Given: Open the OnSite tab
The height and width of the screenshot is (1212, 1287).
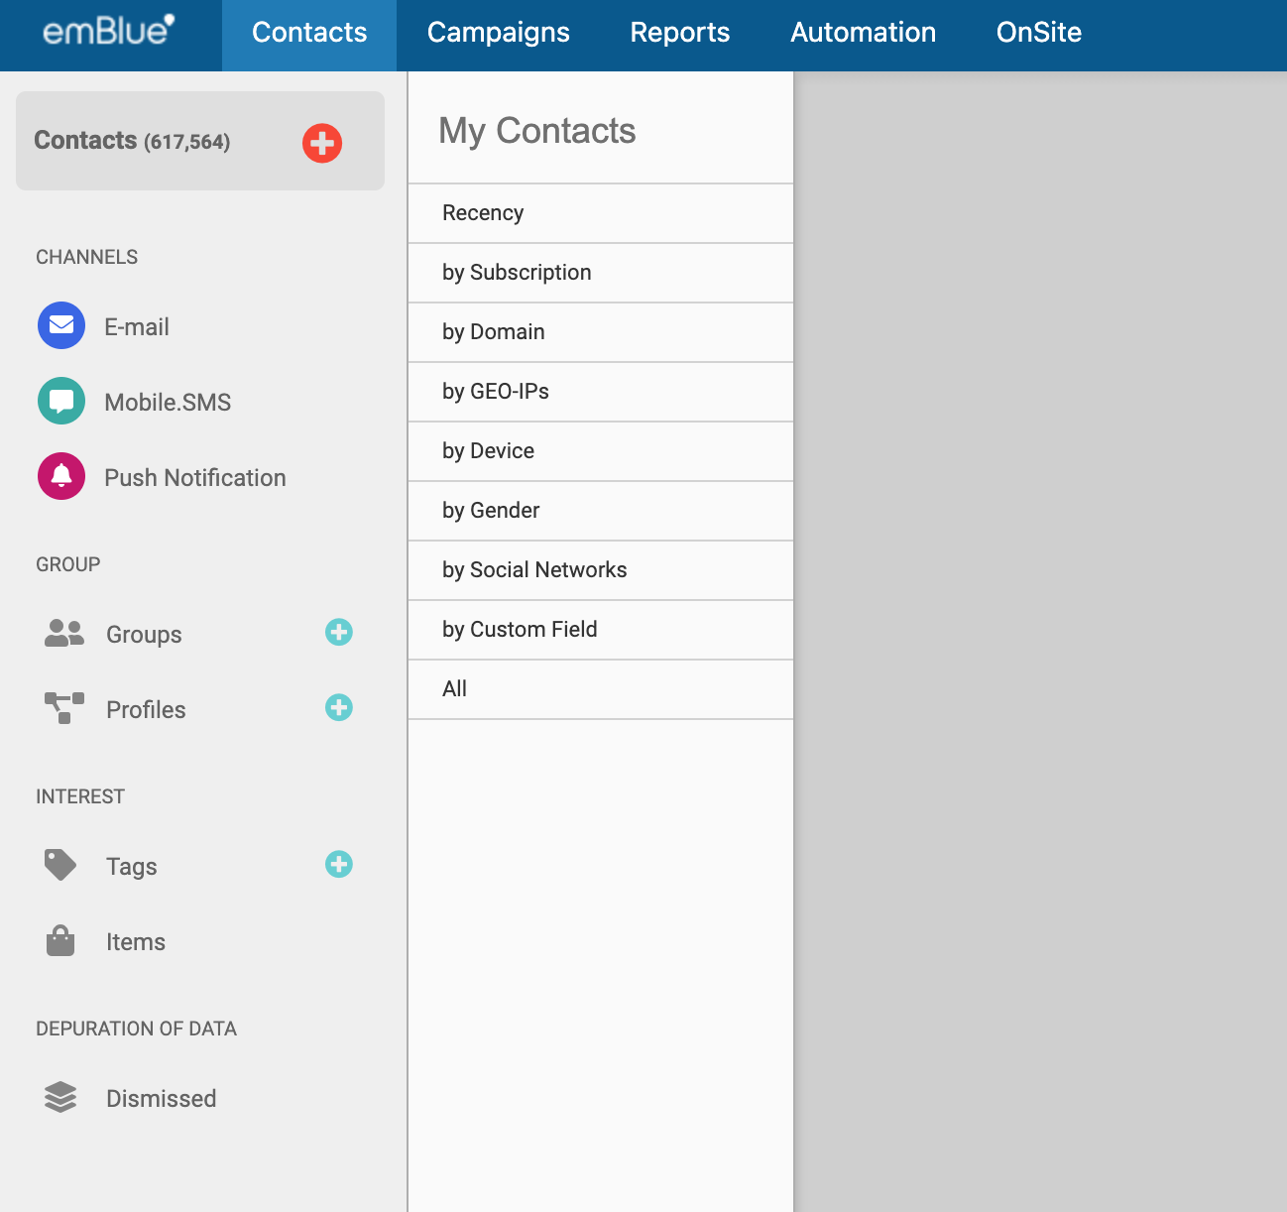Looking at the screenshot, I should 1038,33.
